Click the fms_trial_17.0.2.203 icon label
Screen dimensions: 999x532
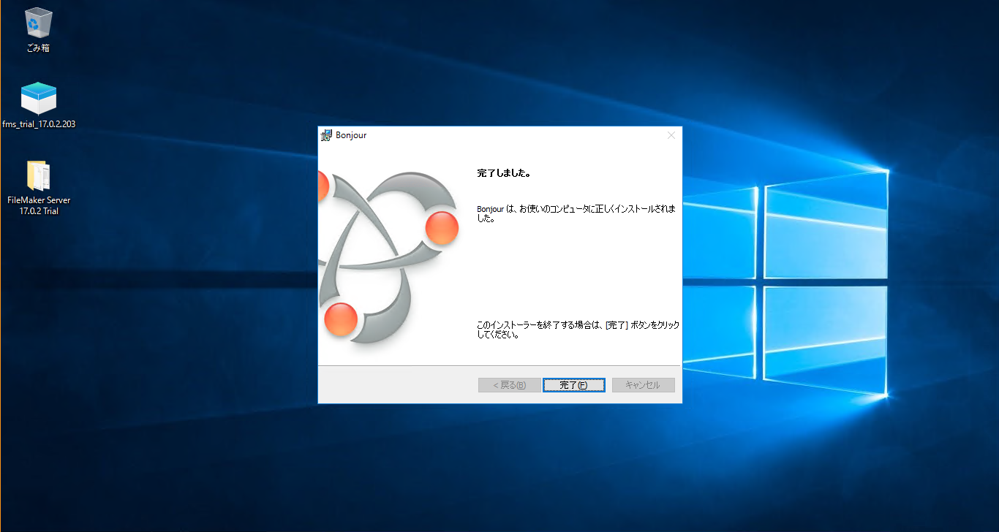38,124
